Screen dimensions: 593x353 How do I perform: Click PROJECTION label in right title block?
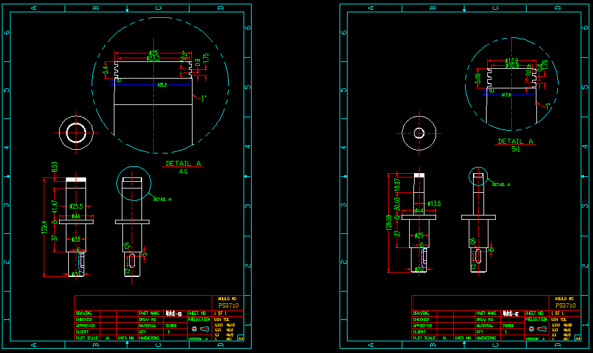536,319
